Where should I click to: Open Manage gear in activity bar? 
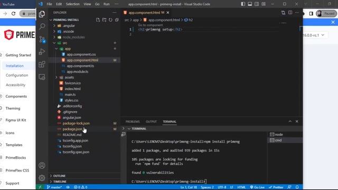pos(42,178)
